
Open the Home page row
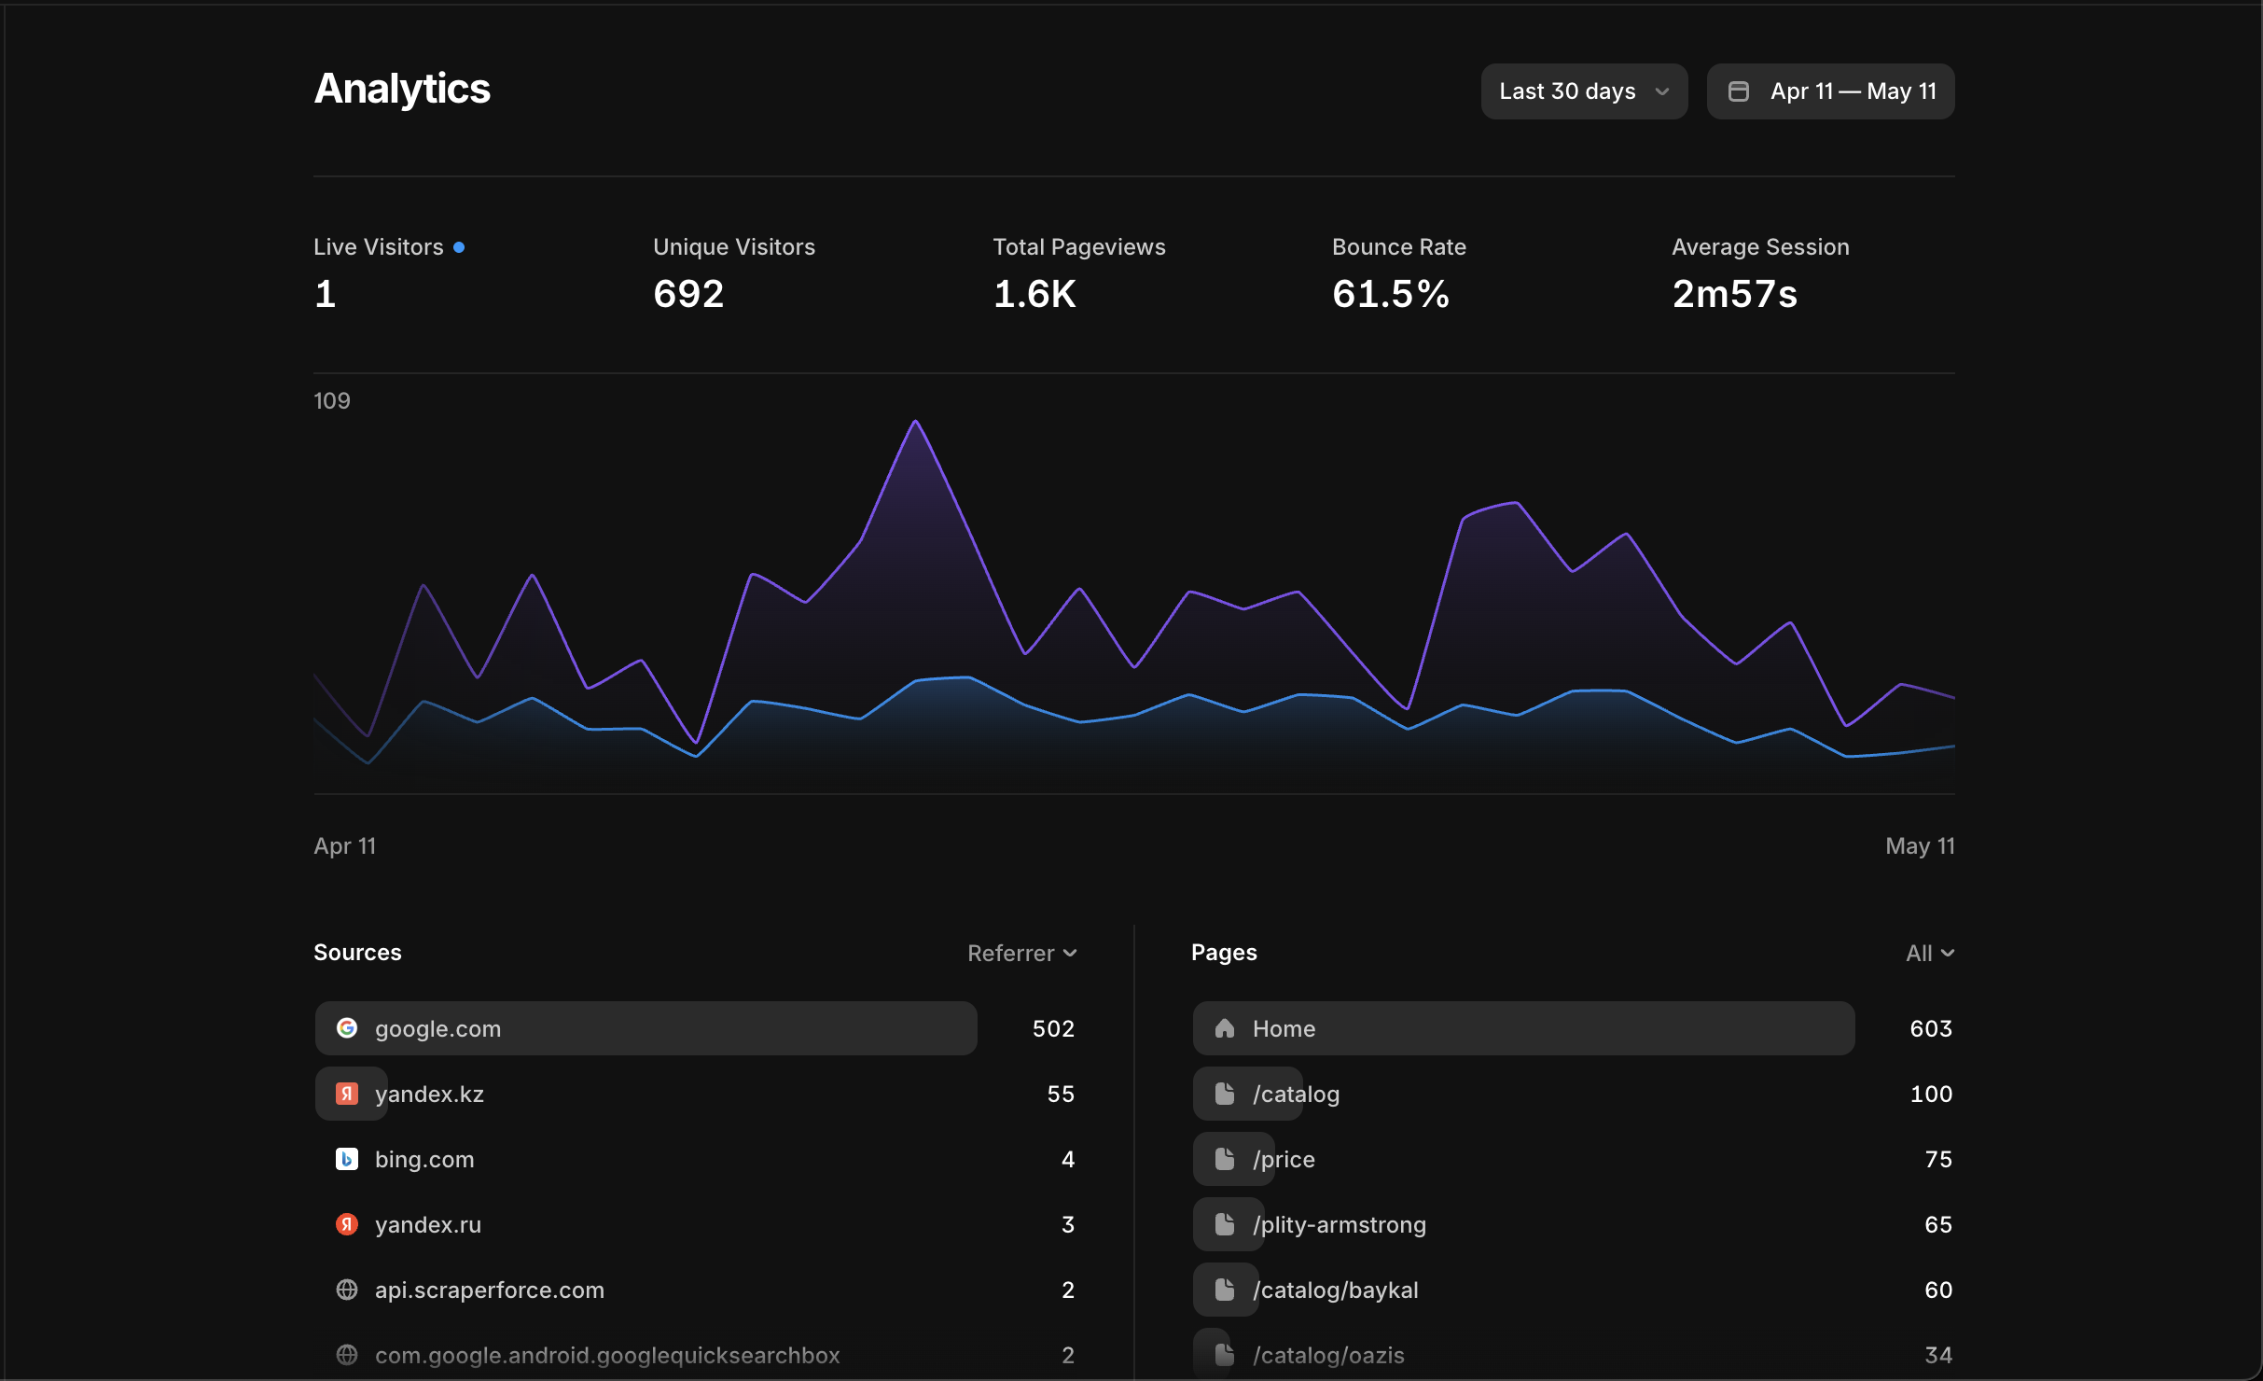click(x=1574, y=1028)
